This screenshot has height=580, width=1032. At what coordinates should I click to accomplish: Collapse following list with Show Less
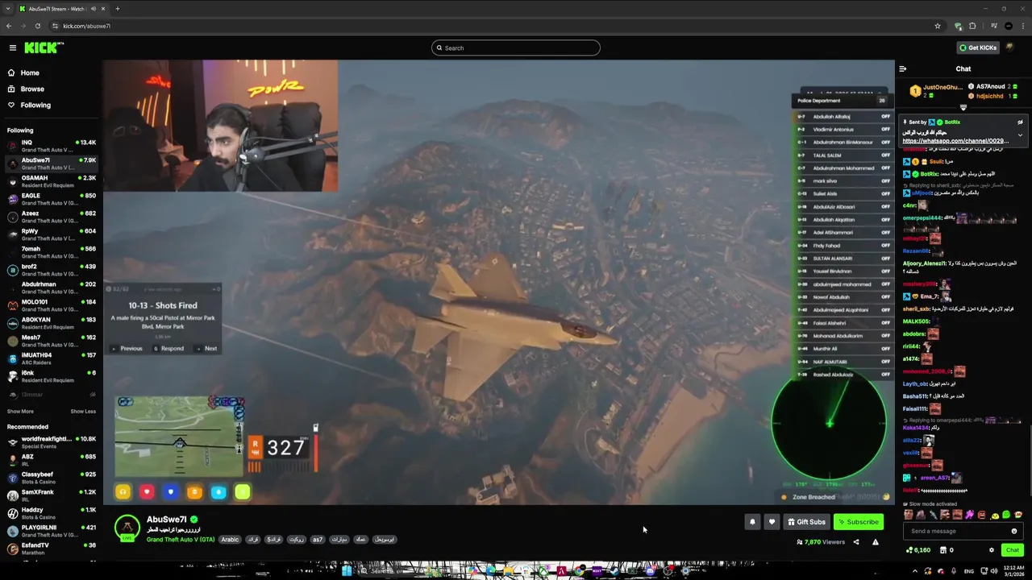[x=83, y=412]
